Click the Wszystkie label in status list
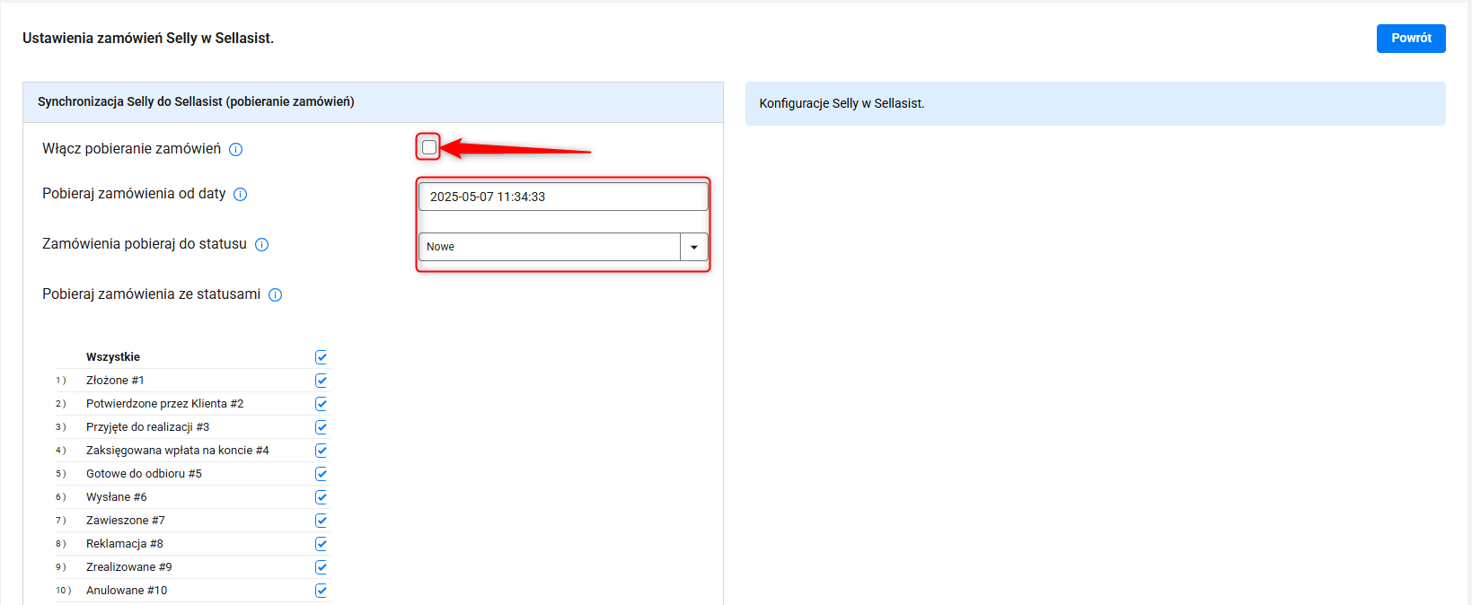Viewport: 1472px width, 605px height. (x=113, y=357)
